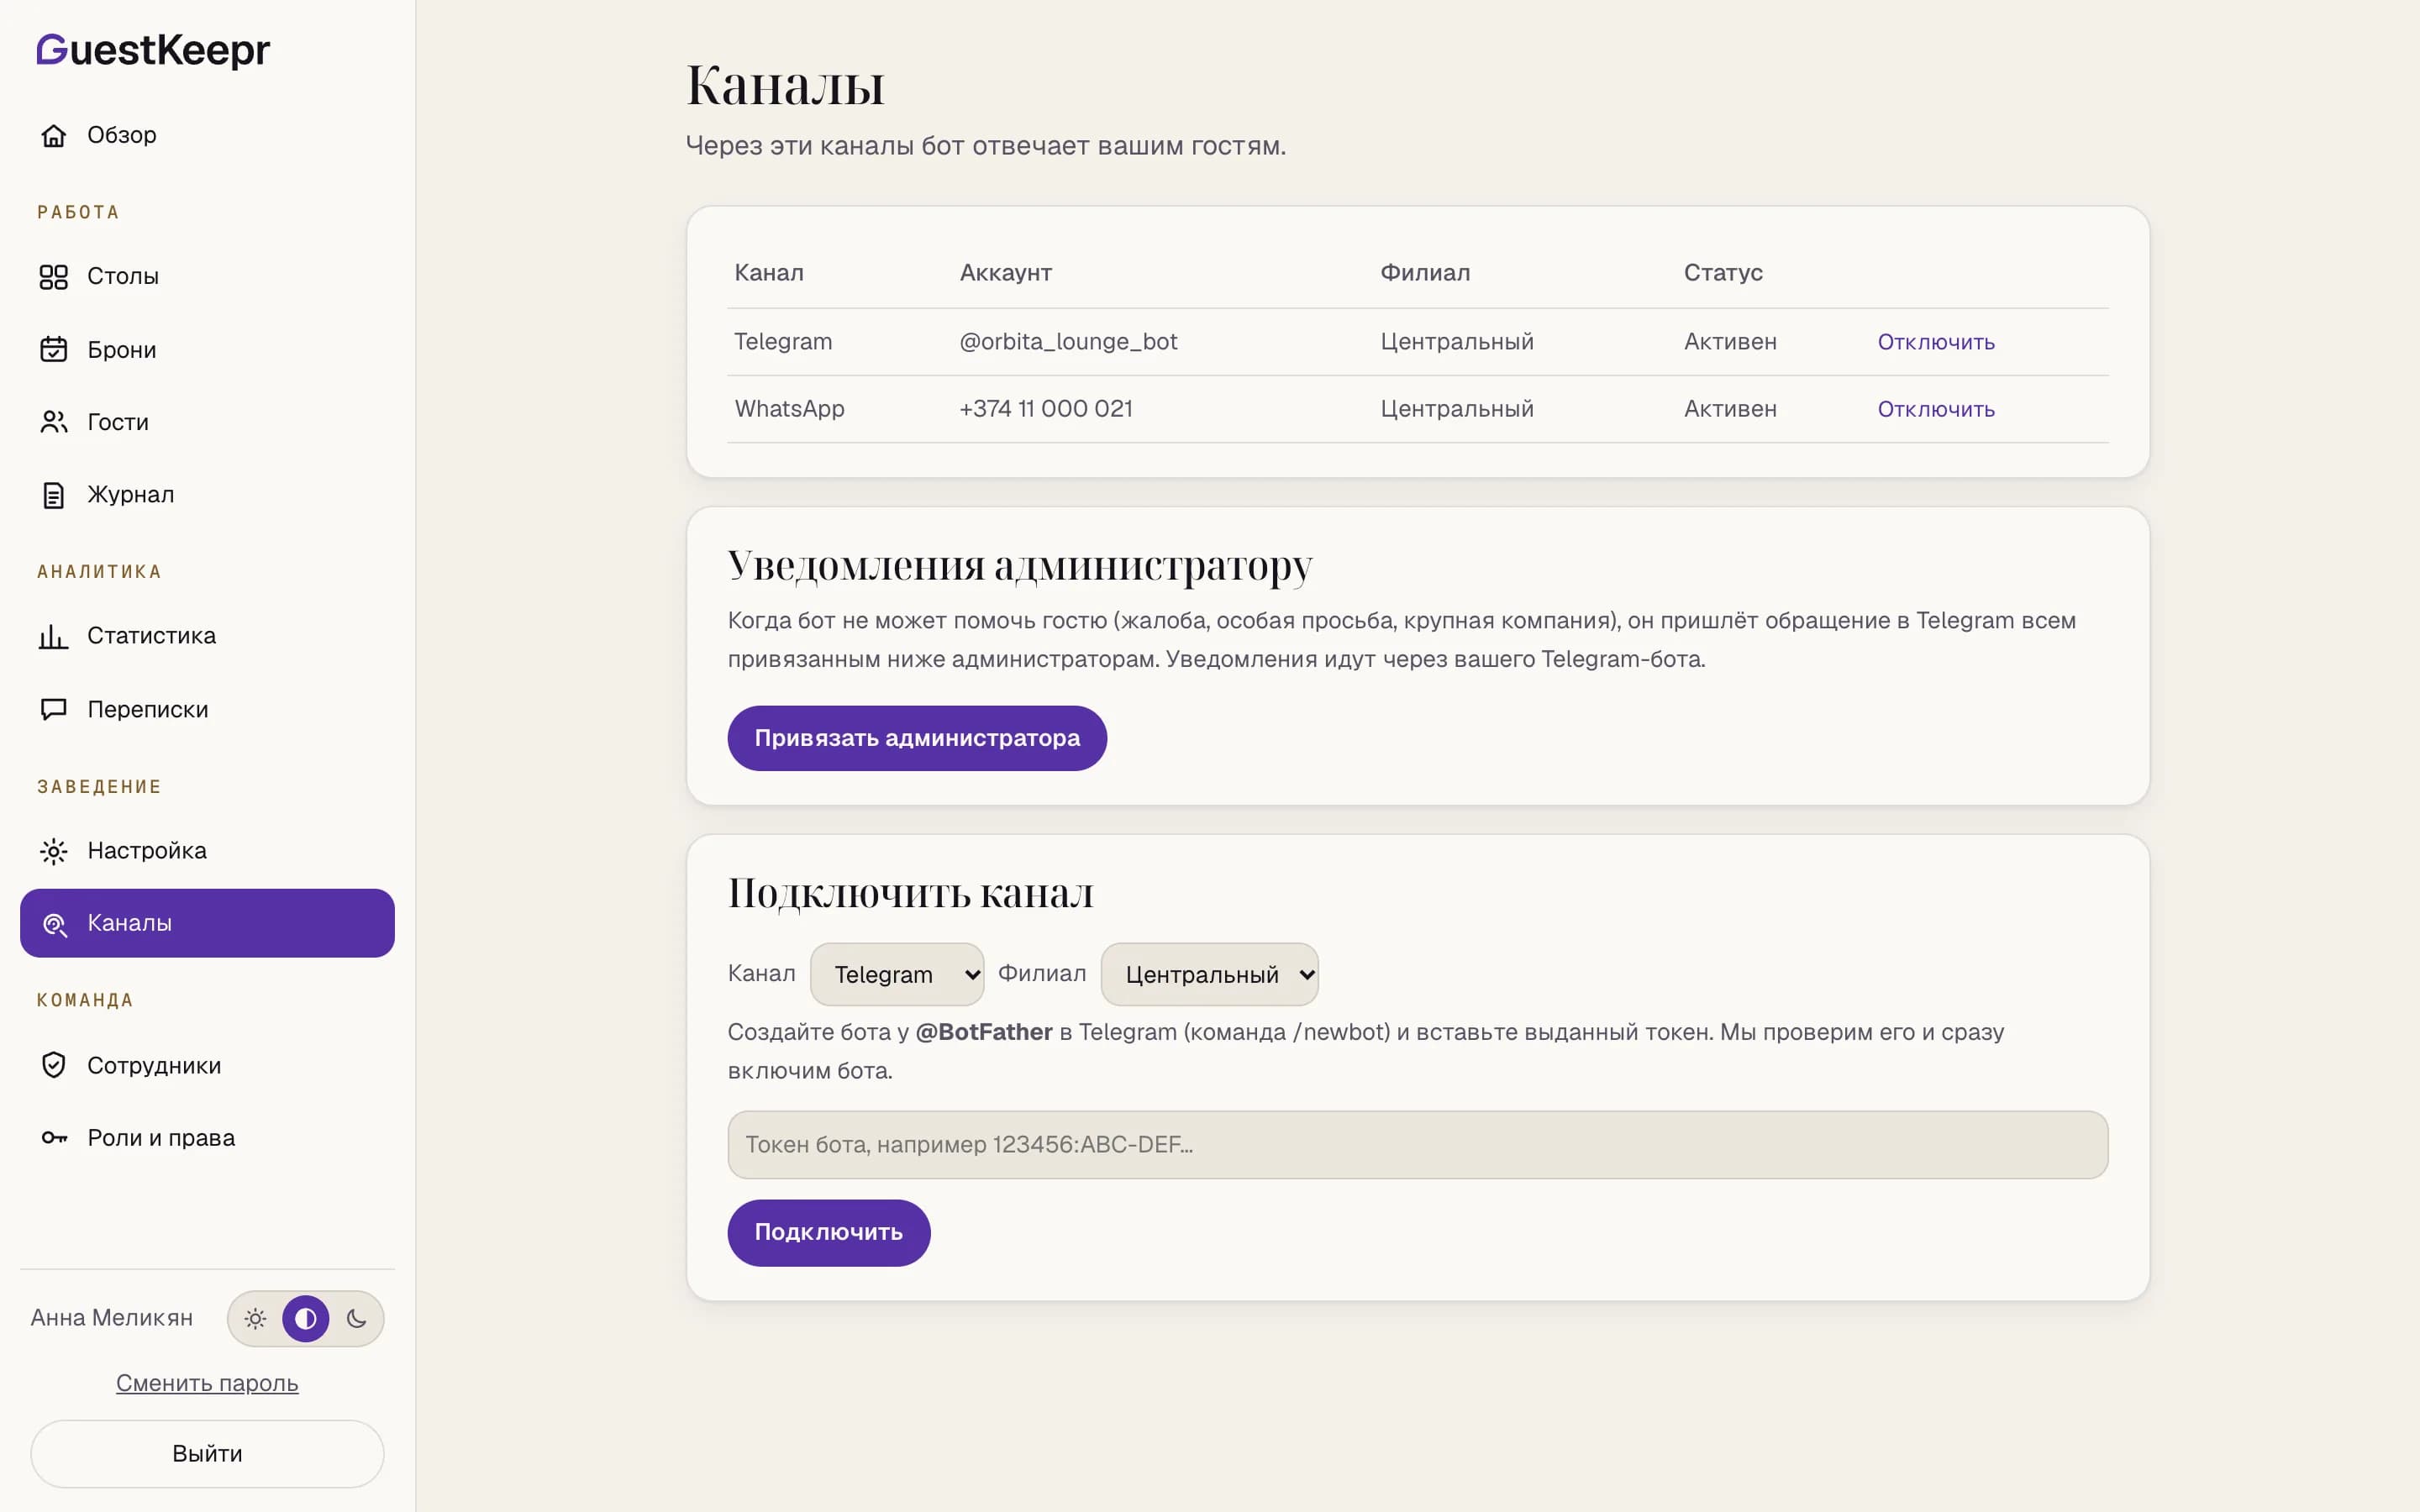Click the +374 11 000 021 cell

click(1045, 409)
